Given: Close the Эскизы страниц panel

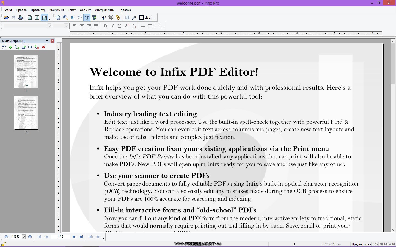Looking at the screenshot, I should coord(52,41).
